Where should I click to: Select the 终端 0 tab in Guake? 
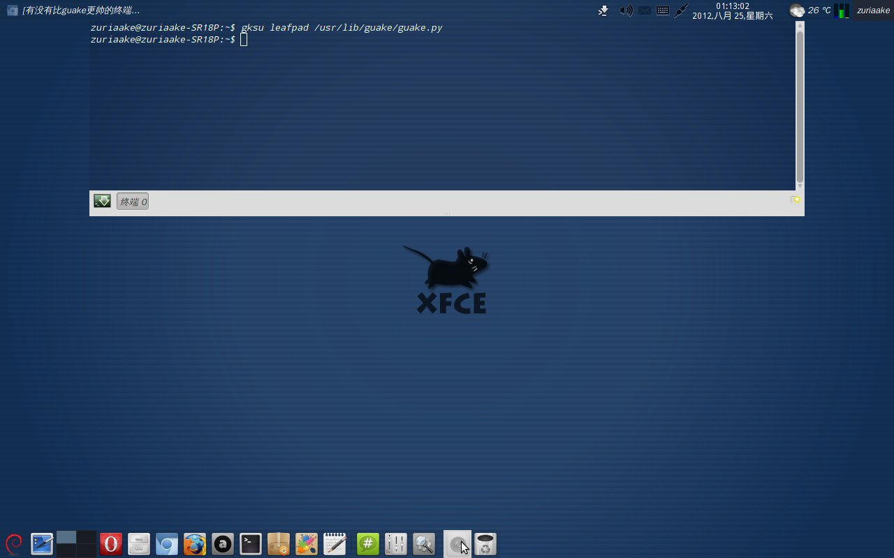point(133,202)
